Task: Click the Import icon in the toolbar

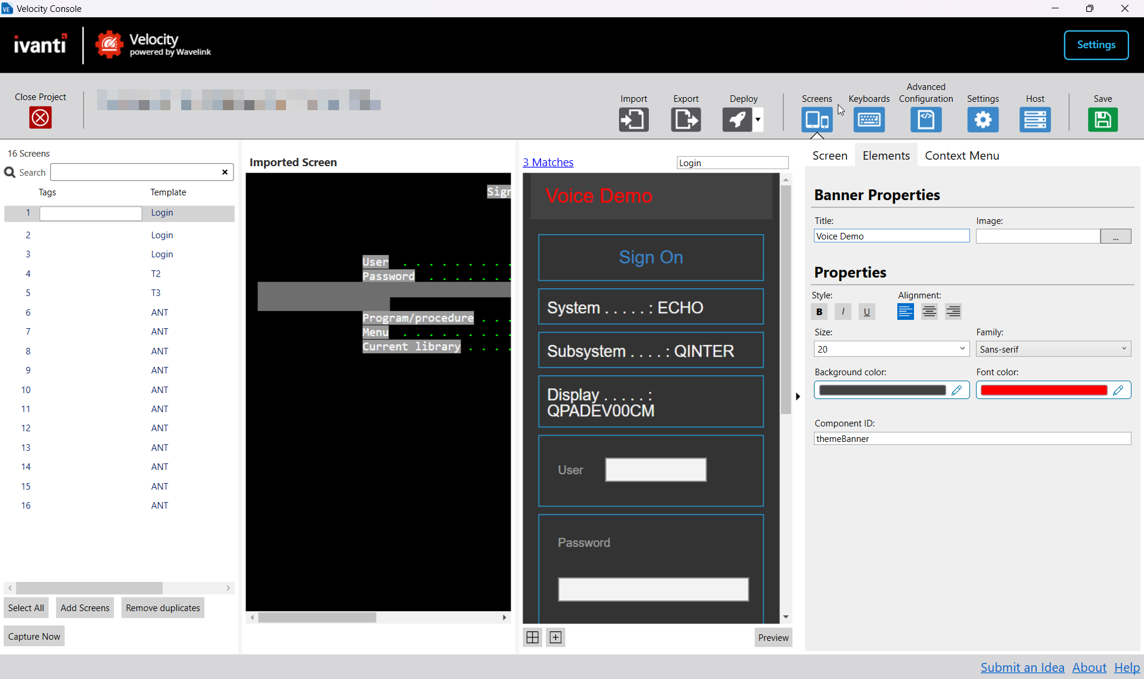Action: click(x=633, y=120)
